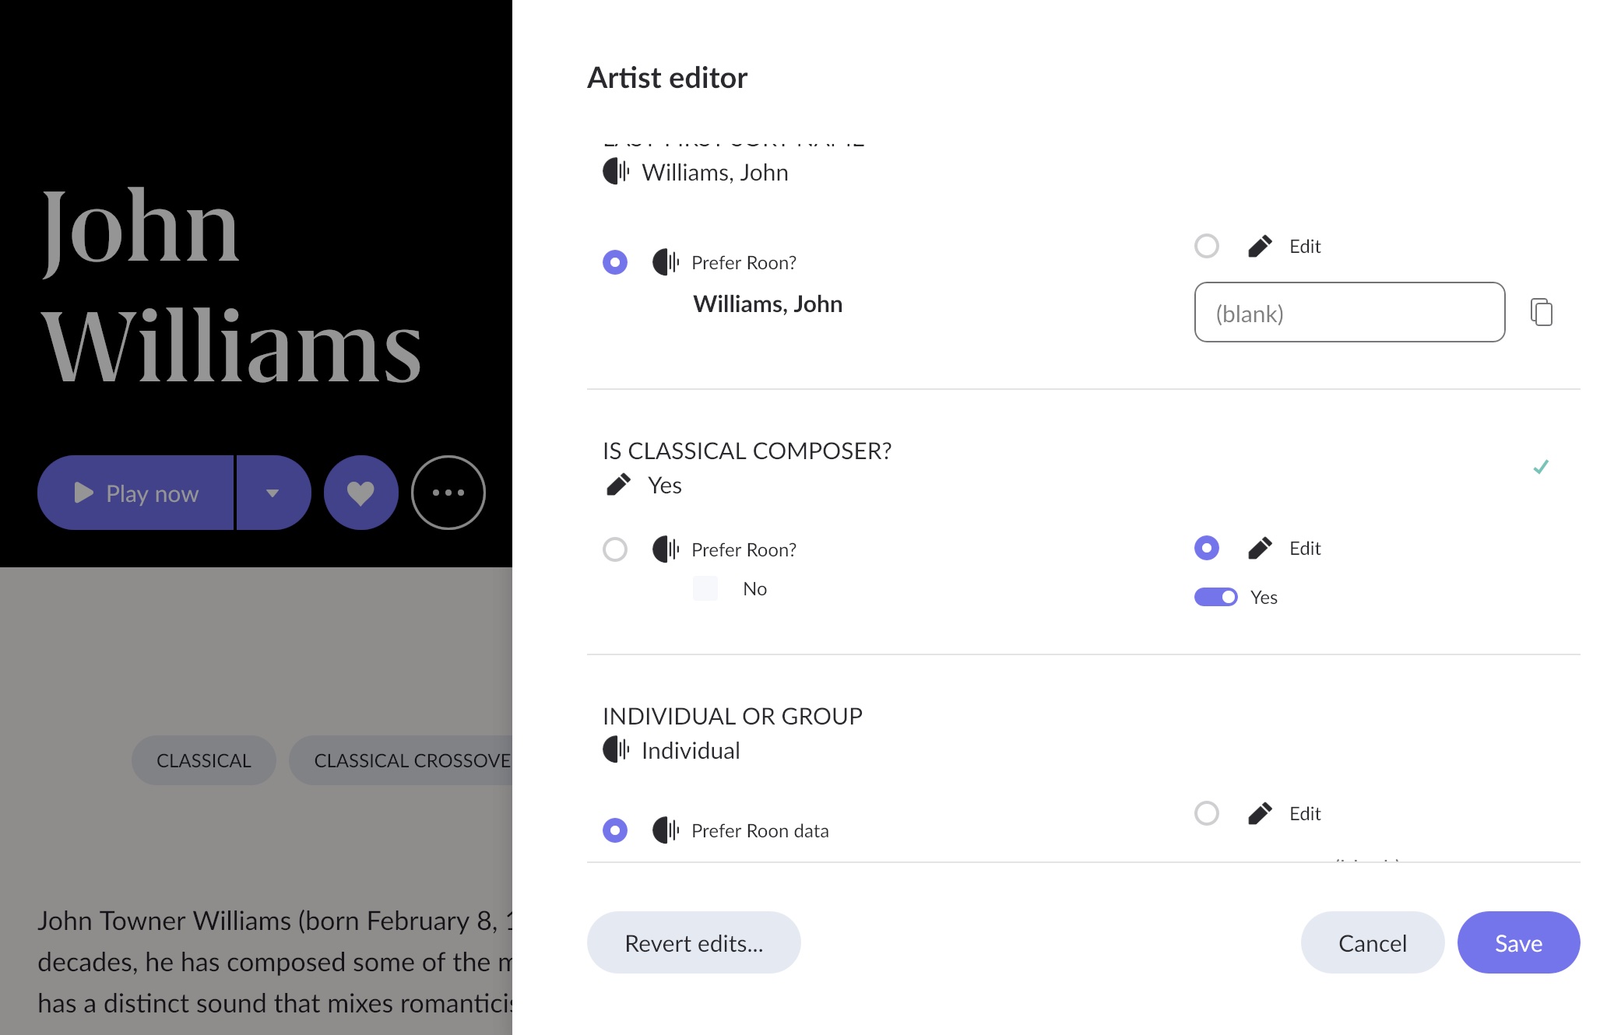Image resolution: width=1607 pixels, height=1035 pixels.
Task: Open the Classical genre tag
Action: pyautogui.click(x=204, y=760)
